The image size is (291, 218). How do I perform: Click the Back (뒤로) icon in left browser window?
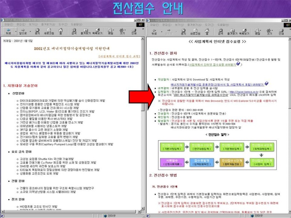(9, 31)
